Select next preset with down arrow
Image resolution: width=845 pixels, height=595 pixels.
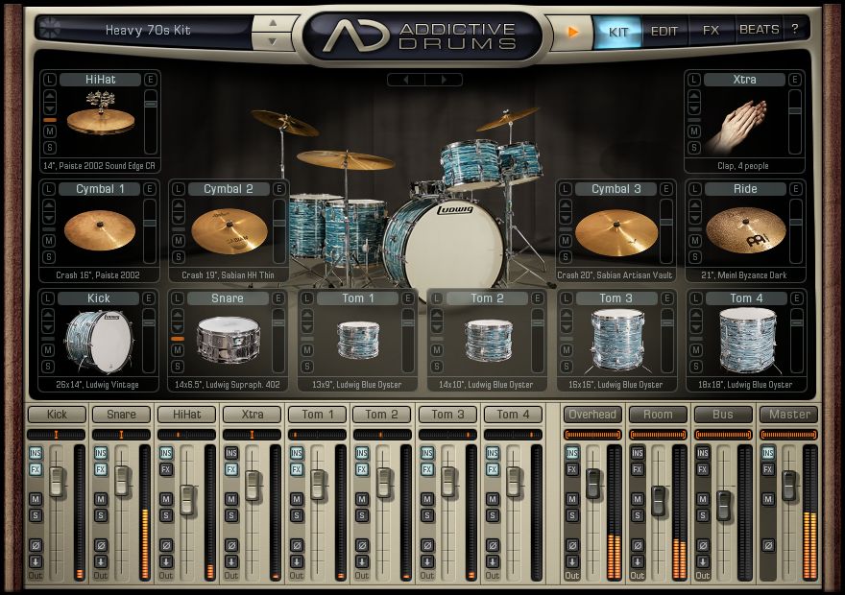pyautogui.click(x=273, y=42)
